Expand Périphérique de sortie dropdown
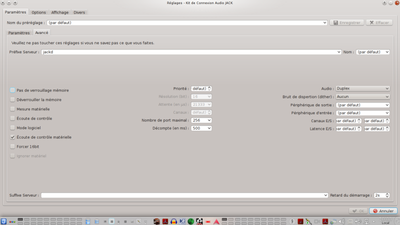This screenshot has width=400, height=225. coord(362,105)
